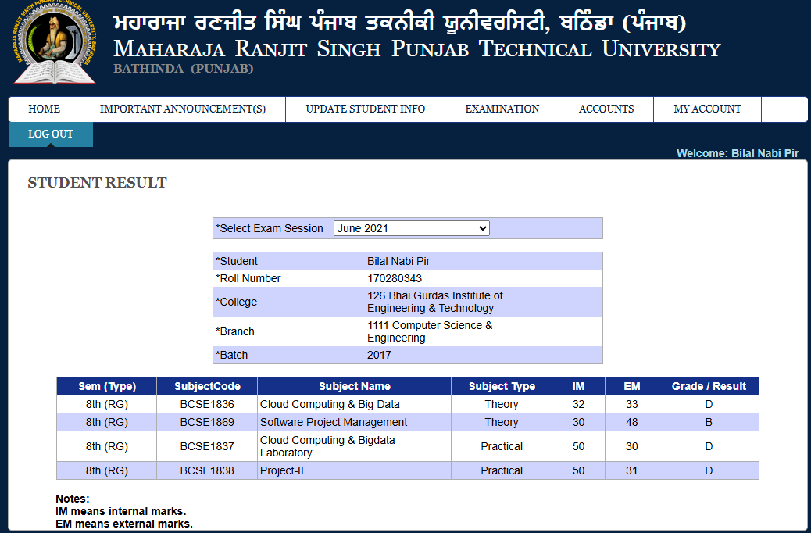
Task: Open IMPORTANT ANNOUNCEMENT(S) menu item
Action: pyautogui.click(x=182, y=109)
